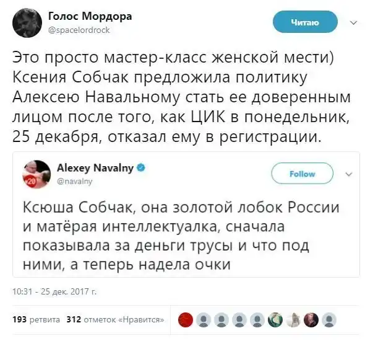Open the tweet timestamp 10:31 - 25 дек. 2017
Screen dimensions: 378x341
pyautogui.click(x=54, y=290)
